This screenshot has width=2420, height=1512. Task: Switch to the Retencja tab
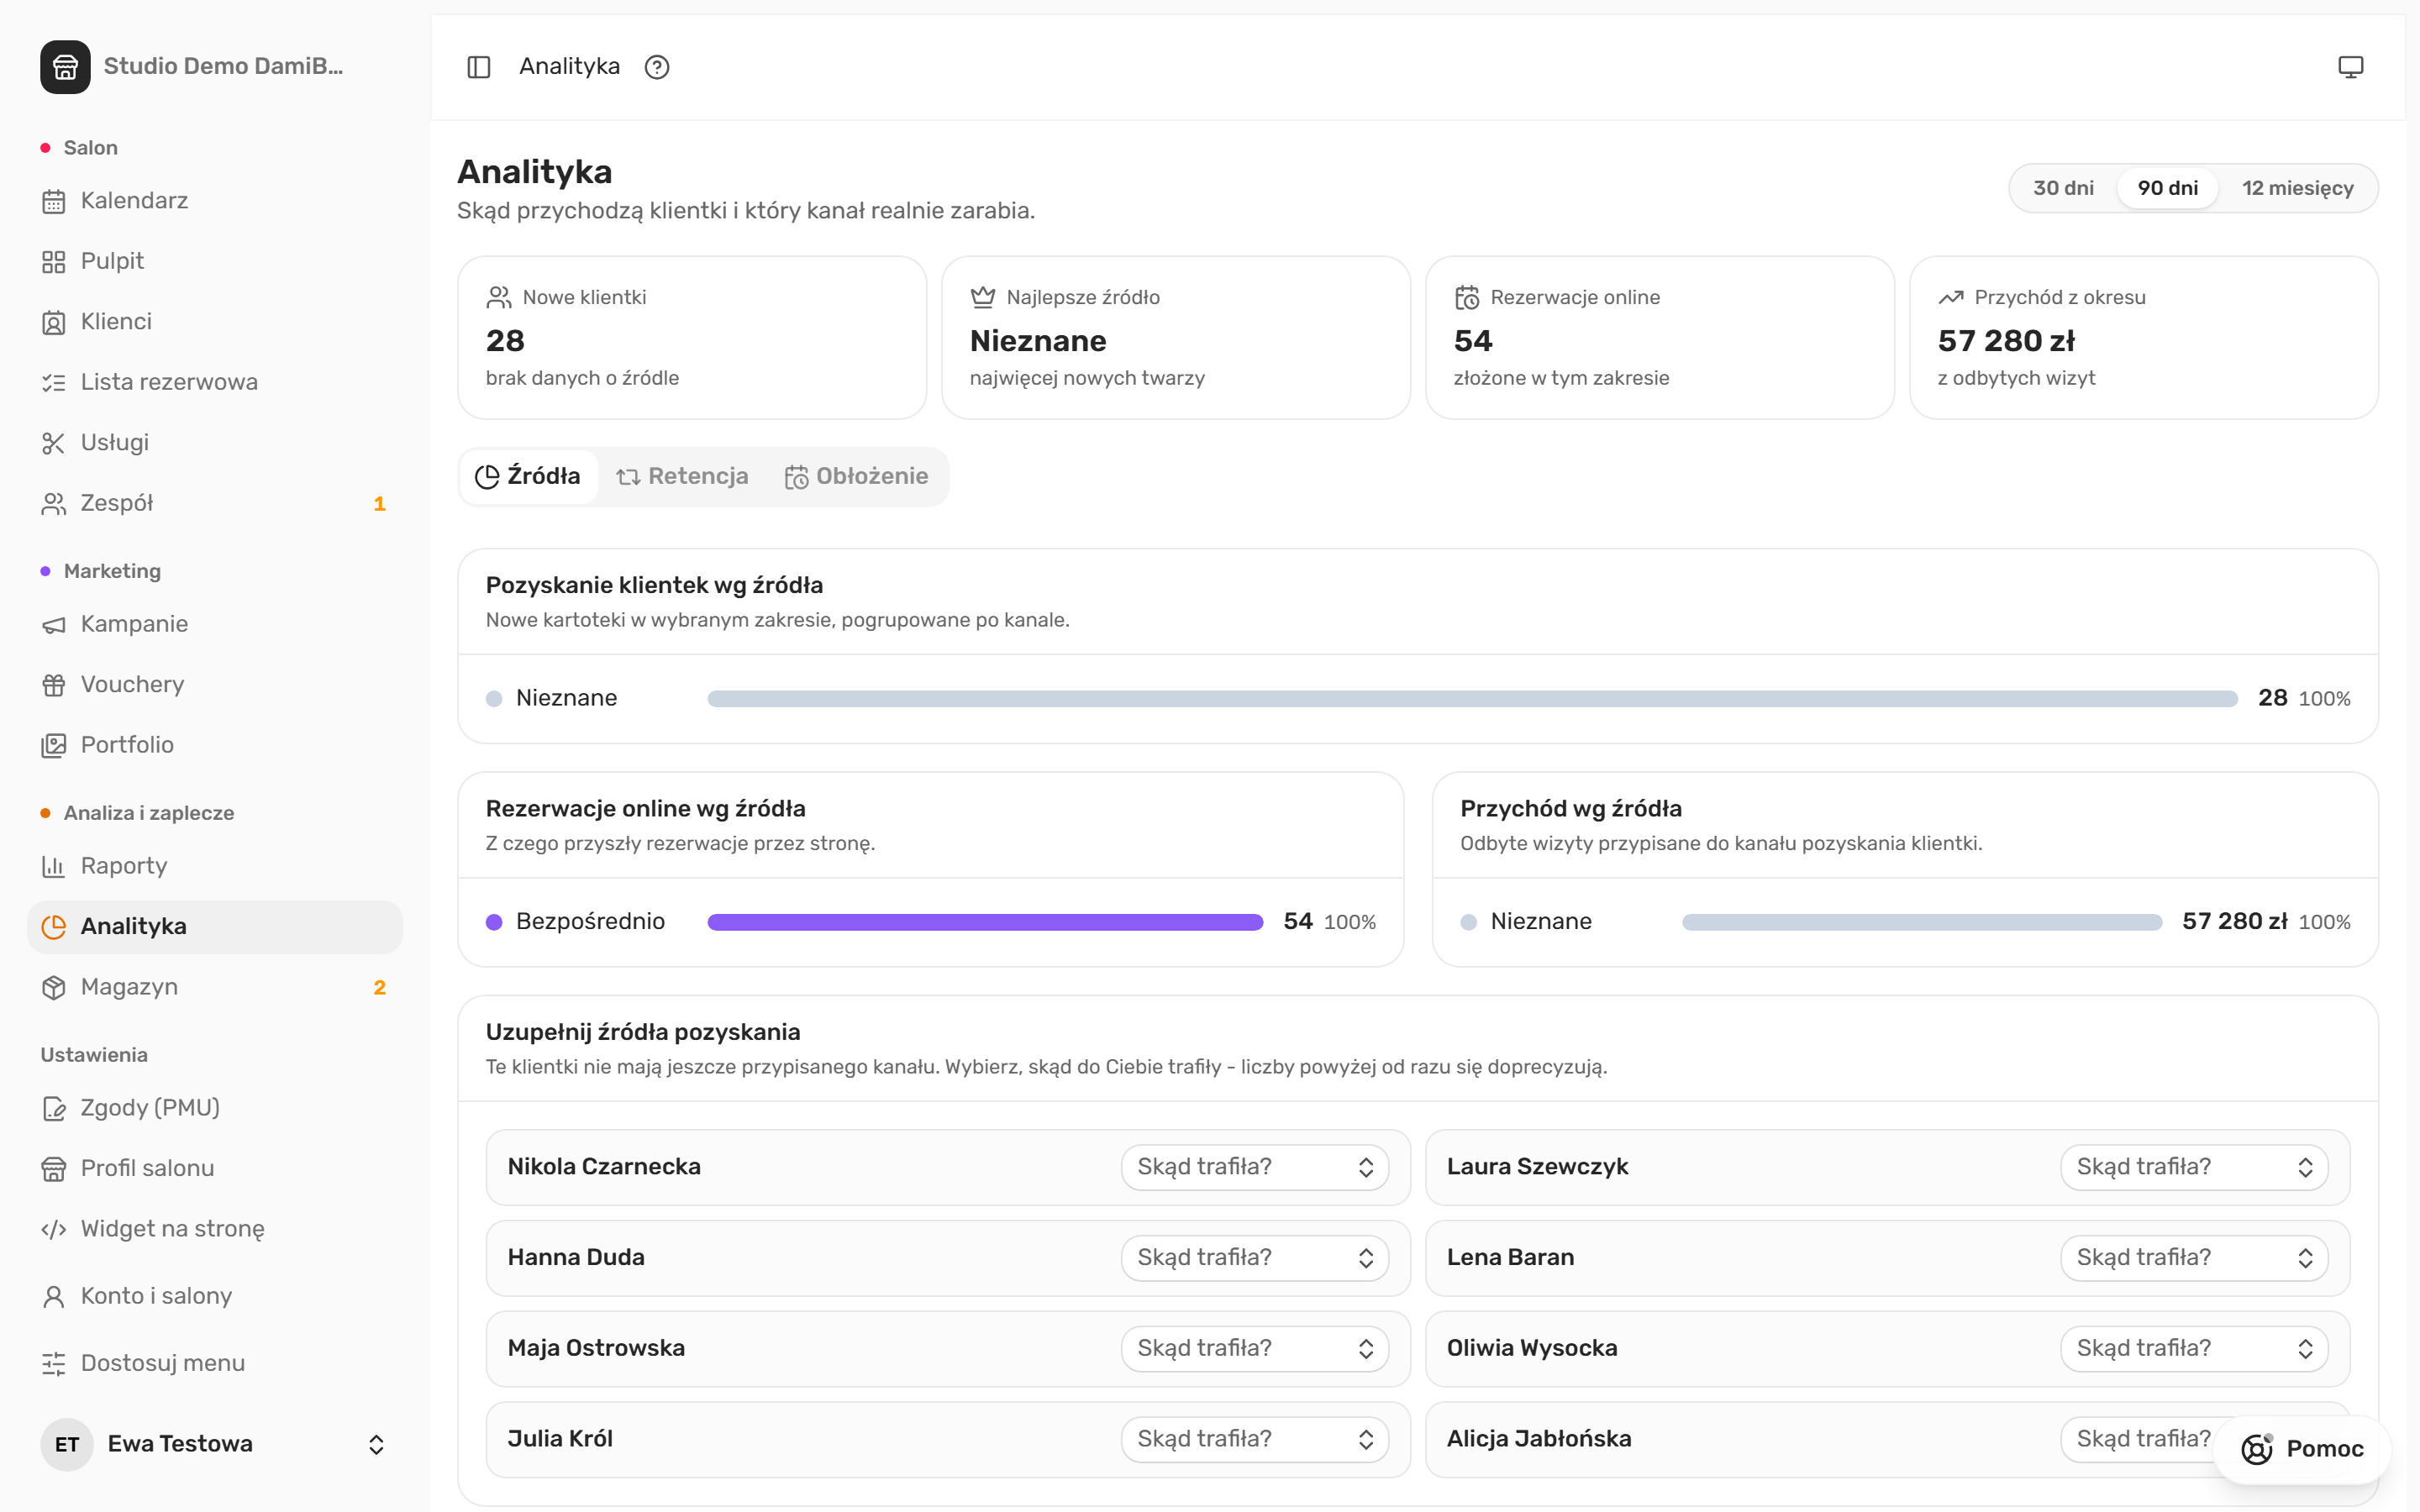682,476
